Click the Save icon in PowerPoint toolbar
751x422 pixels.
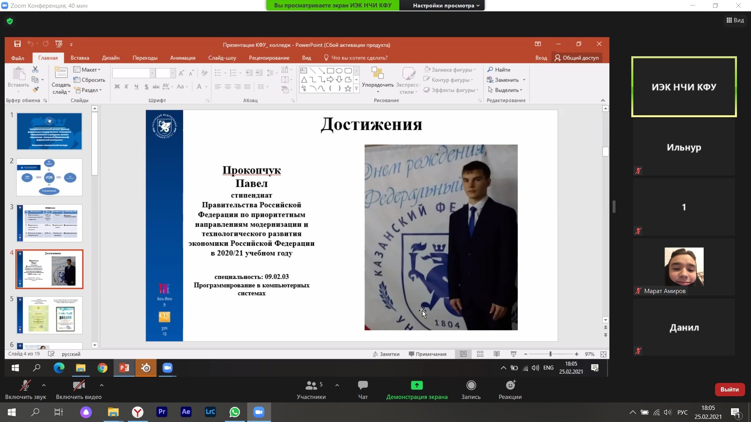point(17,44)
